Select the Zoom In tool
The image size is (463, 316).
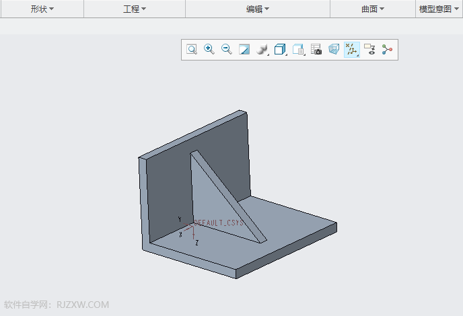(209, 50)
